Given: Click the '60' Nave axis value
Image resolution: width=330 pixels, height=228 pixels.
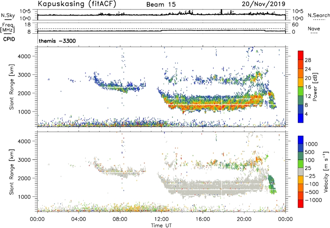Looking at the screenshot, I should [x=295, y=25].
